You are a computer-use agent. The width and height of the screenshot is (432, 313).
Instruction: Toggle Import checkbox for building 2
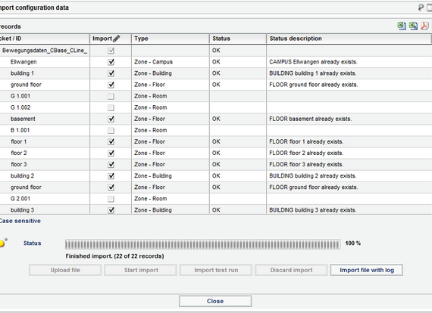click(111, 176)
